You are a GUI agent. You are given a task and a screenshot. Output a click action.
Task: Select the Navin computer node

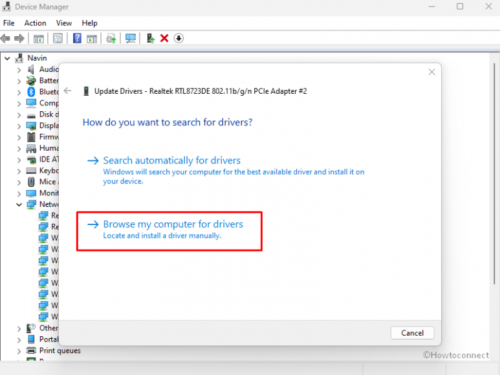pos(37,58)
